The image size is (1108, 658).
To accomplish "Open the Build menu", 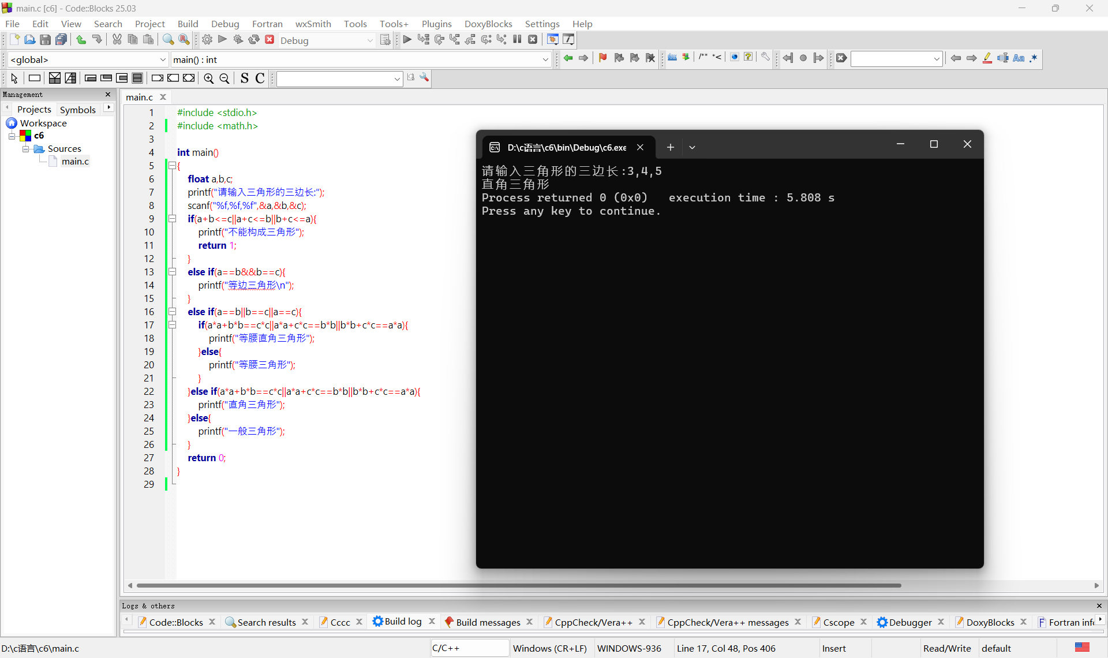I will coord(188,24).
